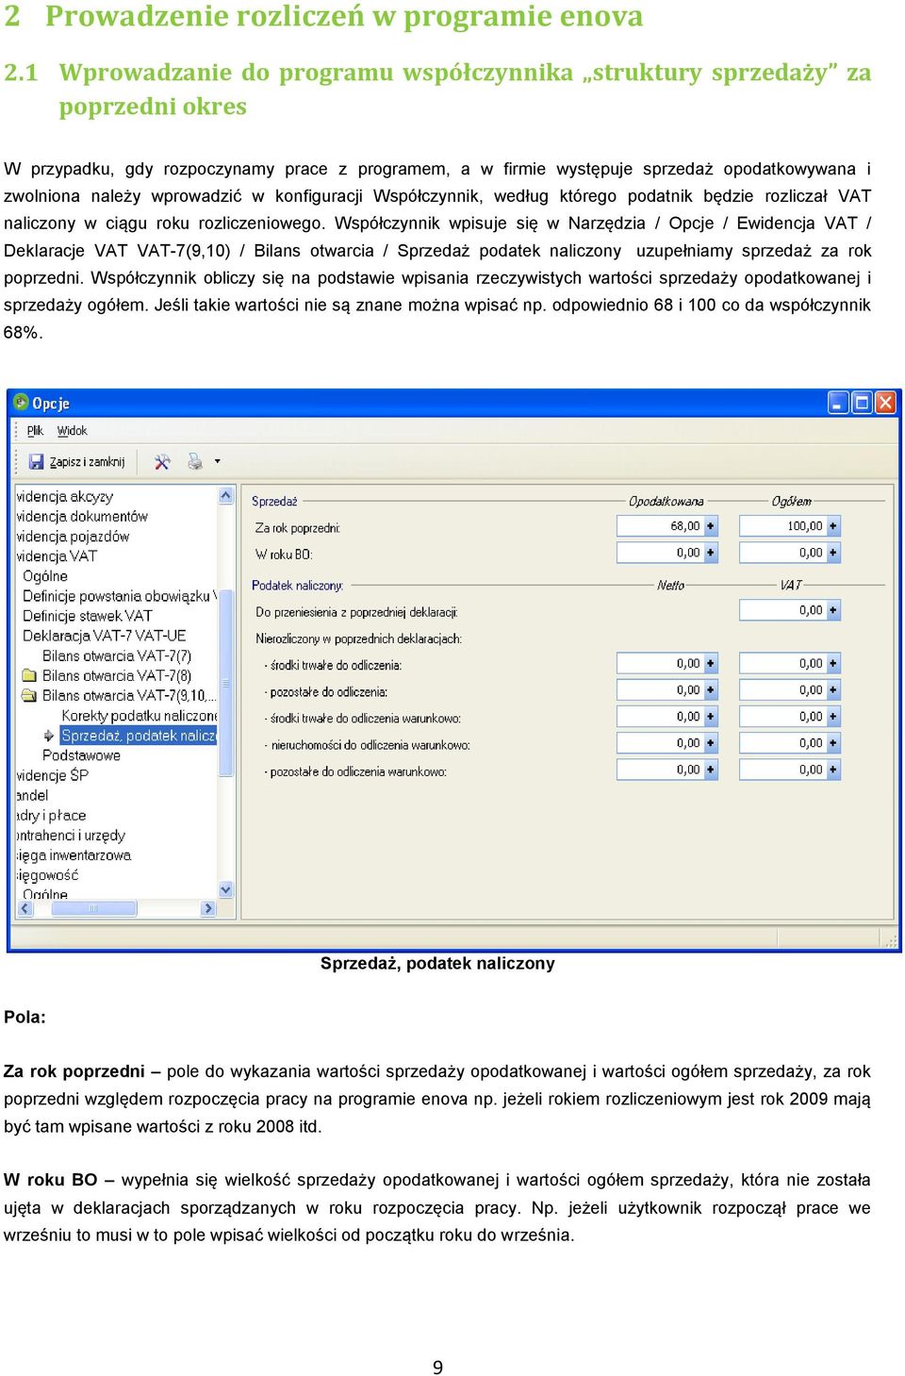905x1376 pixels.
Task: Click plus button of W roku BO Opodatkowana
Action: tap(711, 553)
